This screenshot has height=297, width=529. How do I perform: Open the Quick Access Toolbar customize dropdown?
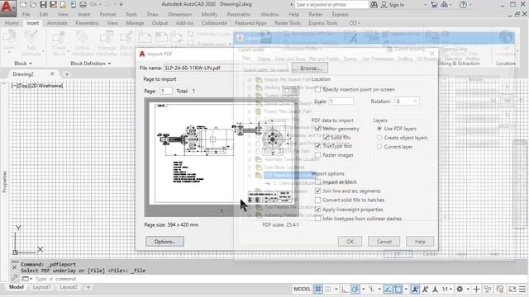[121, 5]
